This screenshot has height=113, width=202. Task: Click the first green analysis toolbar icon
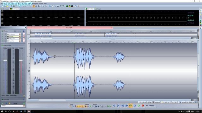(67, 6)
